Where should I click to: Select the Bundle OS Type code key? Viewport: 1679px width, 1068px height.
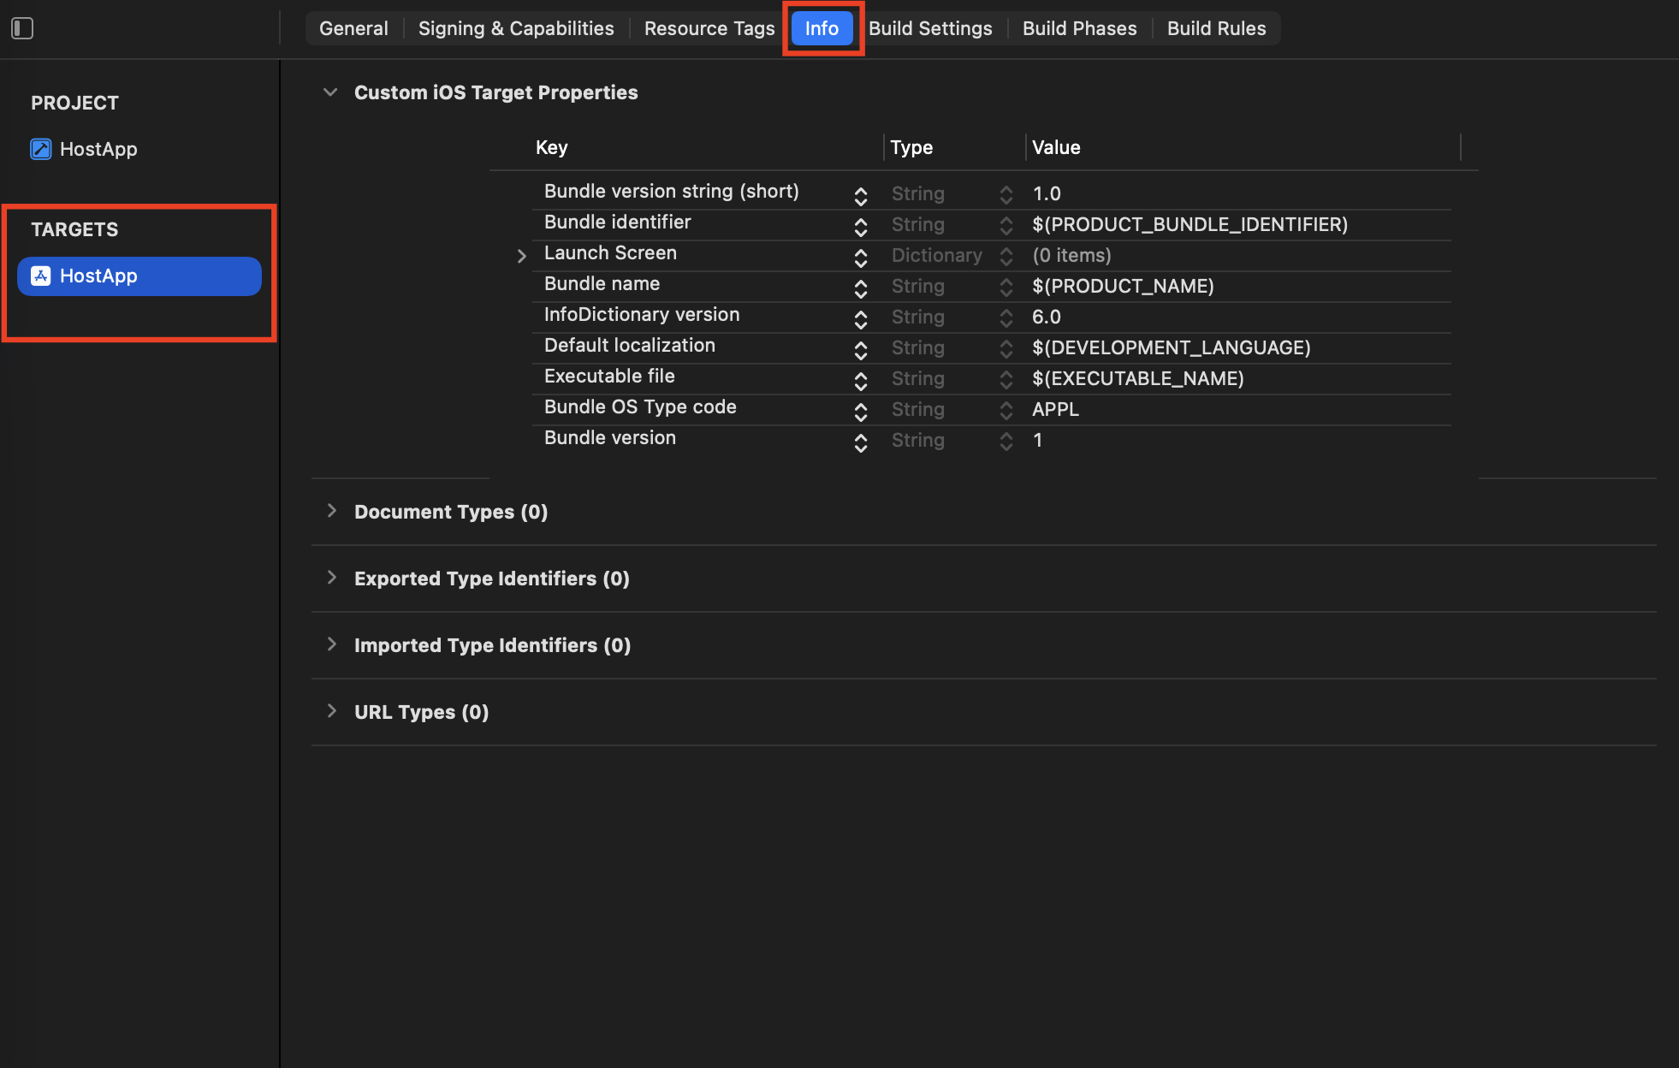click(x=640, y=406)
